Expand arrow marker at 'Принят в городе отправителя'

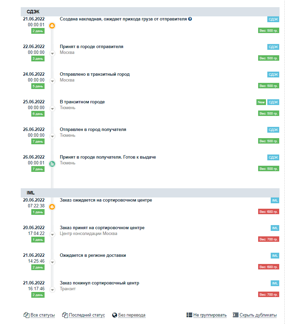click(52, 54)
